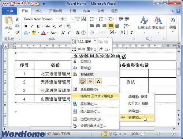The image size is (183, 139).
Task: Toggle Subscript formatting
Action: tap(54, 26)
